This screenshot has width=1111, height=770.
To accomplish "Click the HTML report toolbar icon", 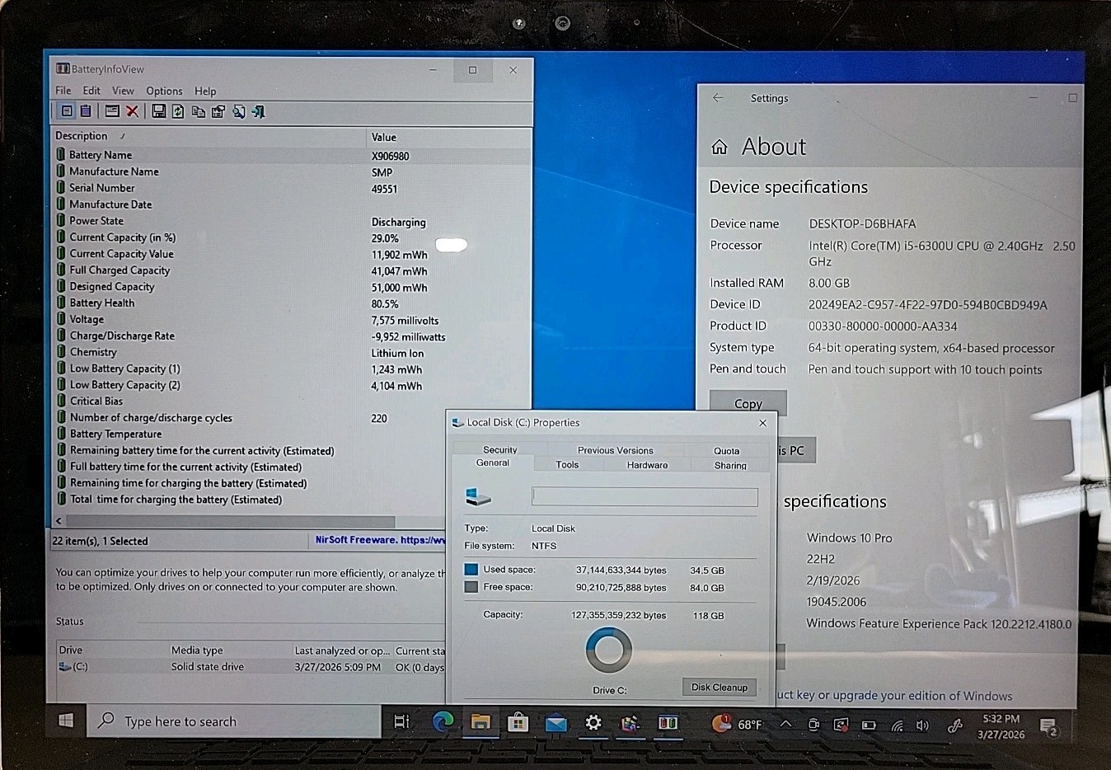I will 218,111.
